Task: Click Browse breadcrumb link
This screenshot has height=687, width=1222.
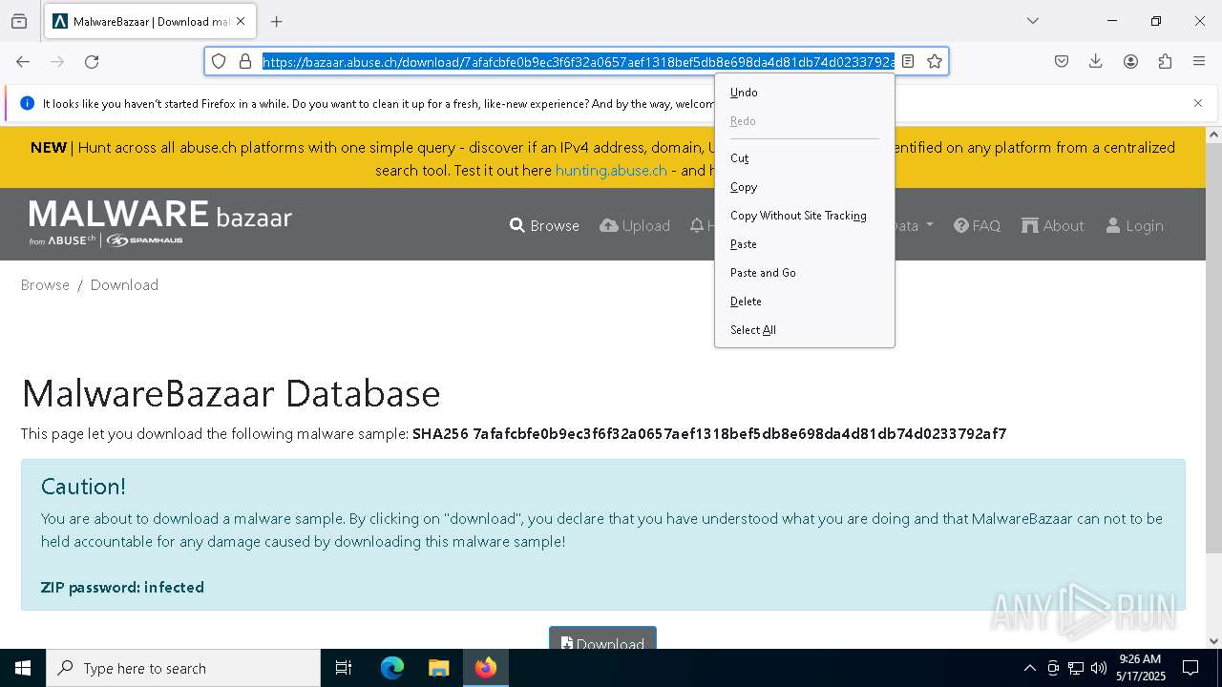Action: pyautogui.click(x=45, y=284)
